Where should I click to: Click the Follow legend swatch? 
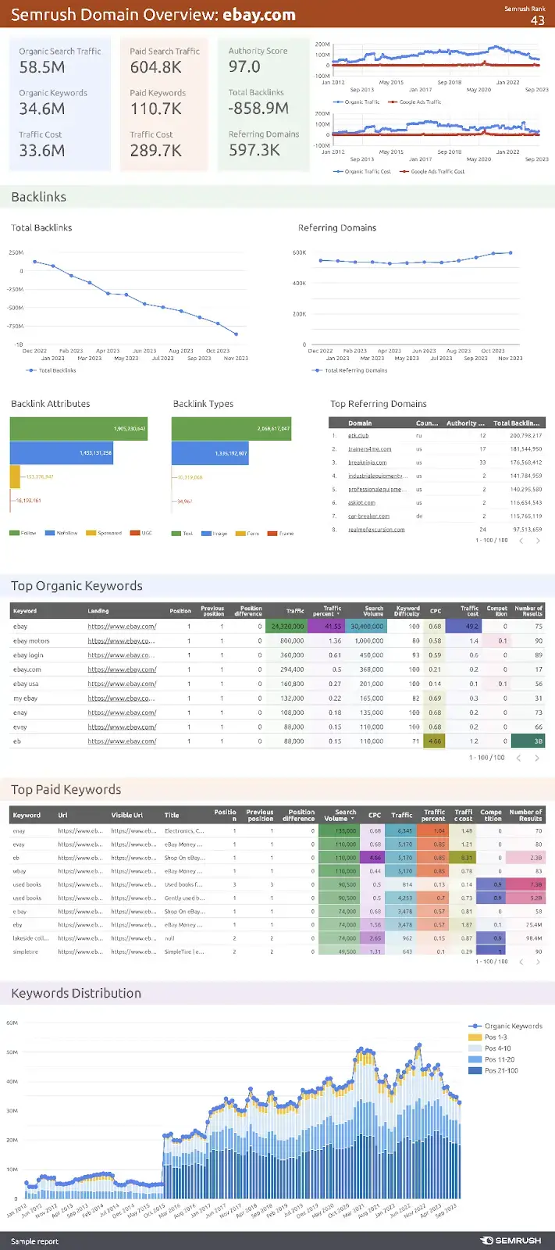tap(14, 533)
